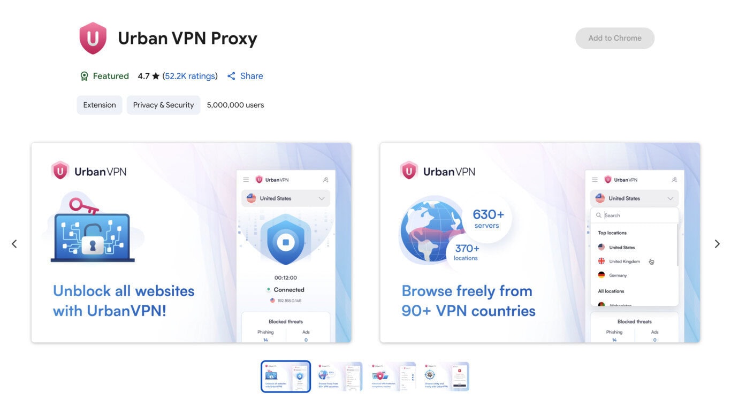Select the third screenshot thumbnail

pyautogui.click(x=392, y=376)
